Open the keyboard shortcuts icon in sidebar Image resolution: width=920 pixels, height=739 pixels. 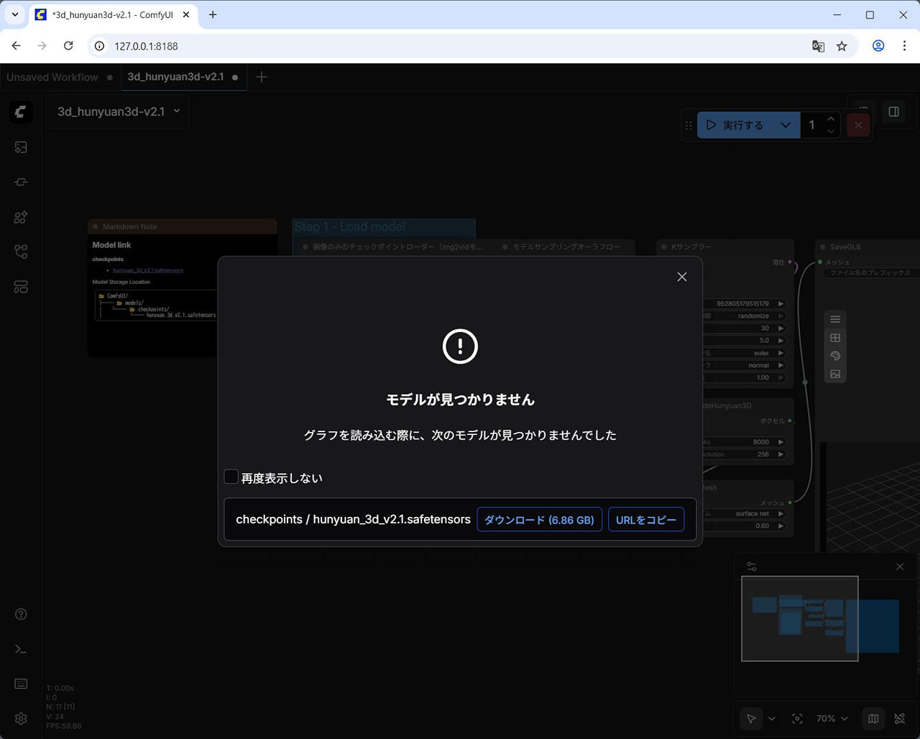click(21, 684)
